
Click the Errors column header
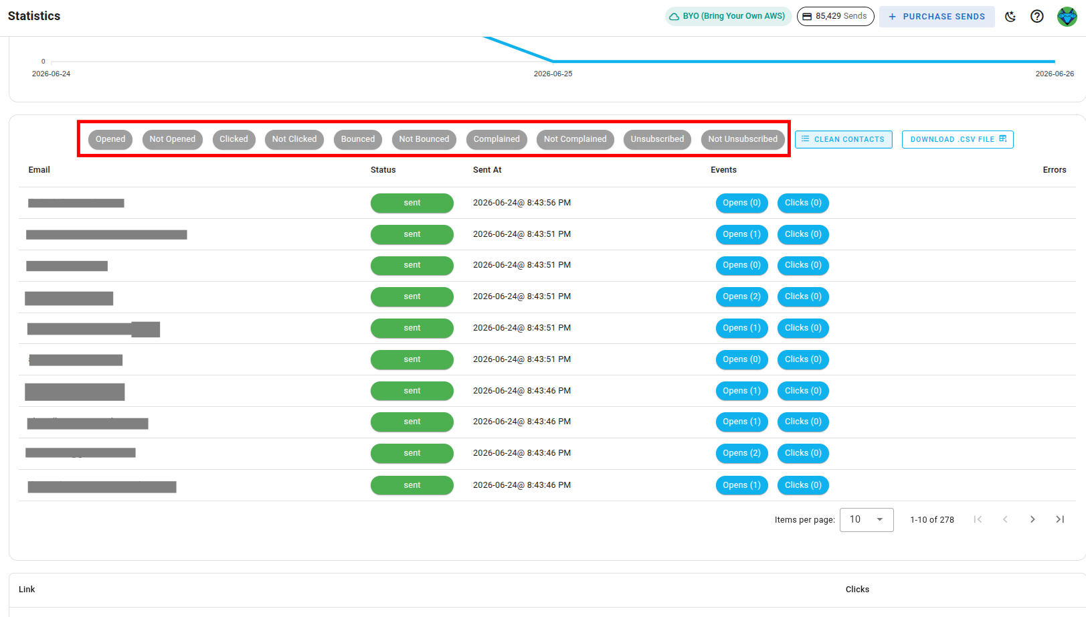click(x=1055, y=170)
